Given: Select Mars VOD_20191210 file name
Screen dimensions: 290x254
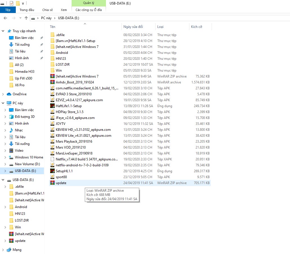Looking at the screenshot, I should 71,147.
